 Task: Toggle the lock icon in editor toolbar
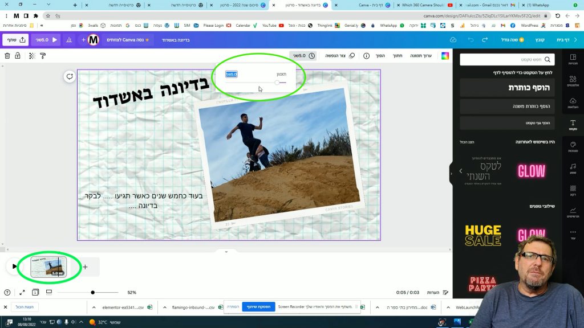[x=18, y=56]
